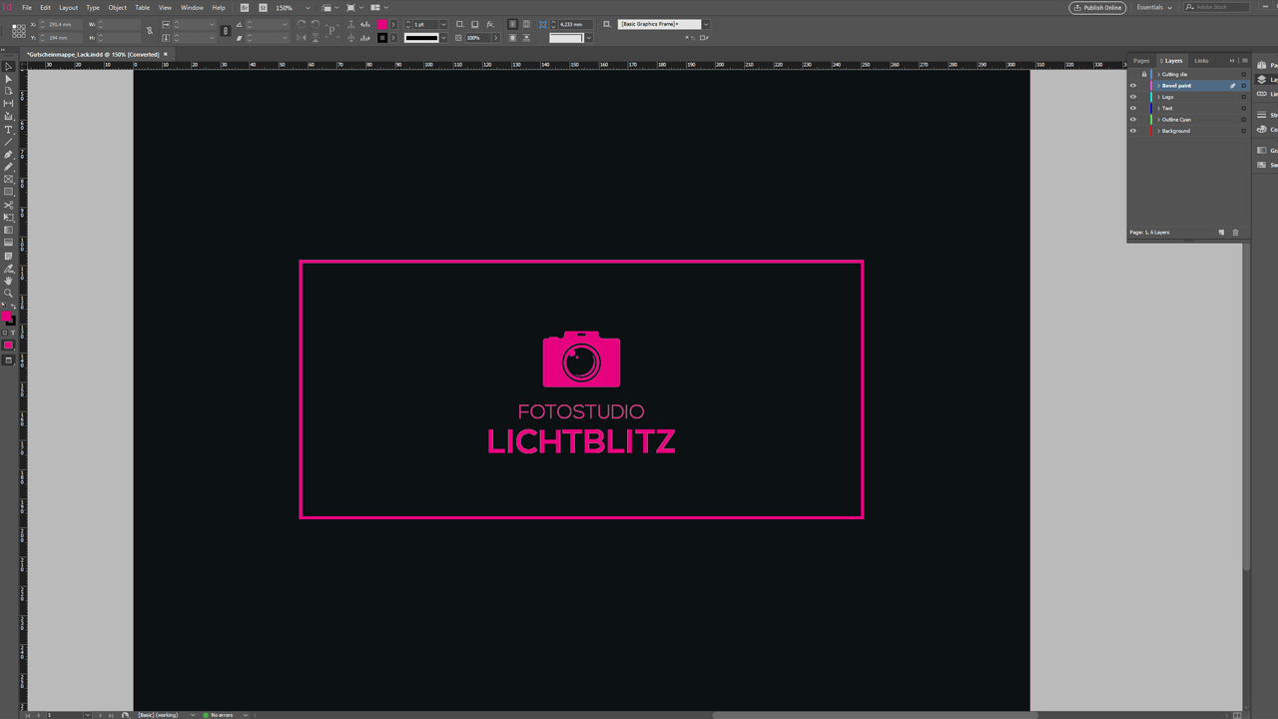Click the stroke weight 1 pt field
This screenshot has height=719, width=1278.
425,24
